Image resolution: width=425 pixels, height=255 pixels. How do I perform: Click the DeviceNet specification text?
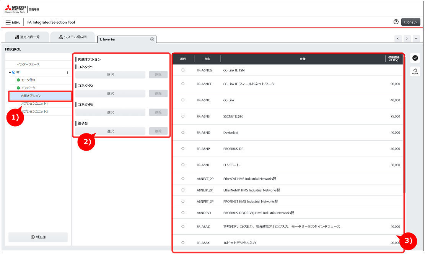(231, 133)
